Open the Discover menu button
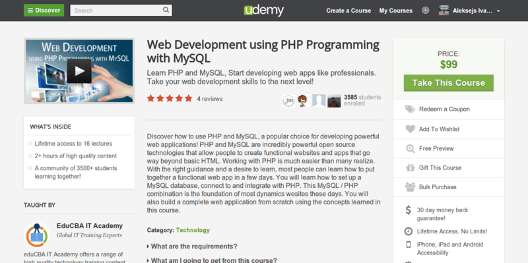The width and height of the screenshot is (528, 263). click(x=44, y=10)
